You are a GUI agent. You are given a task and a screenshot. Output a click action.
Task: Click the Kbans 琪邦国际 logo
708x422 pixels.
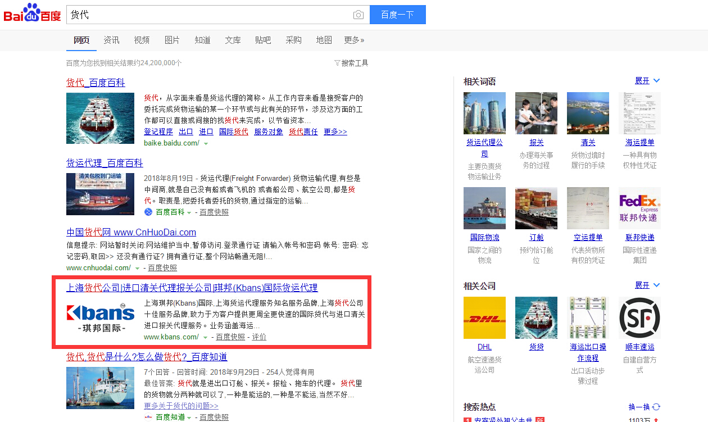point(100,317)
